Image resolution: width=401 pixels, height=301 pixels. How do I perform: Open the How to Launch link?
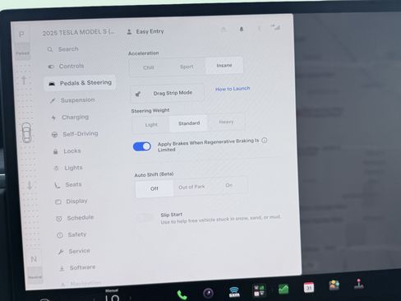click(x=233, y=89)
